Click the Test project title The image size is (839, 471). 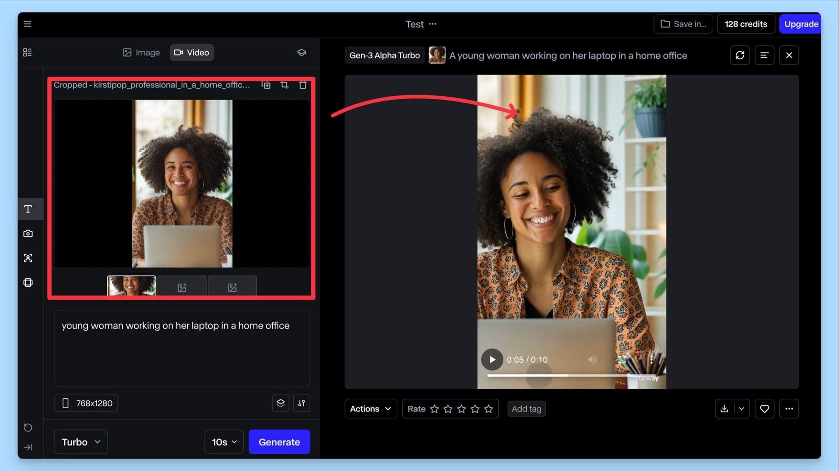[x=414, y=24]
